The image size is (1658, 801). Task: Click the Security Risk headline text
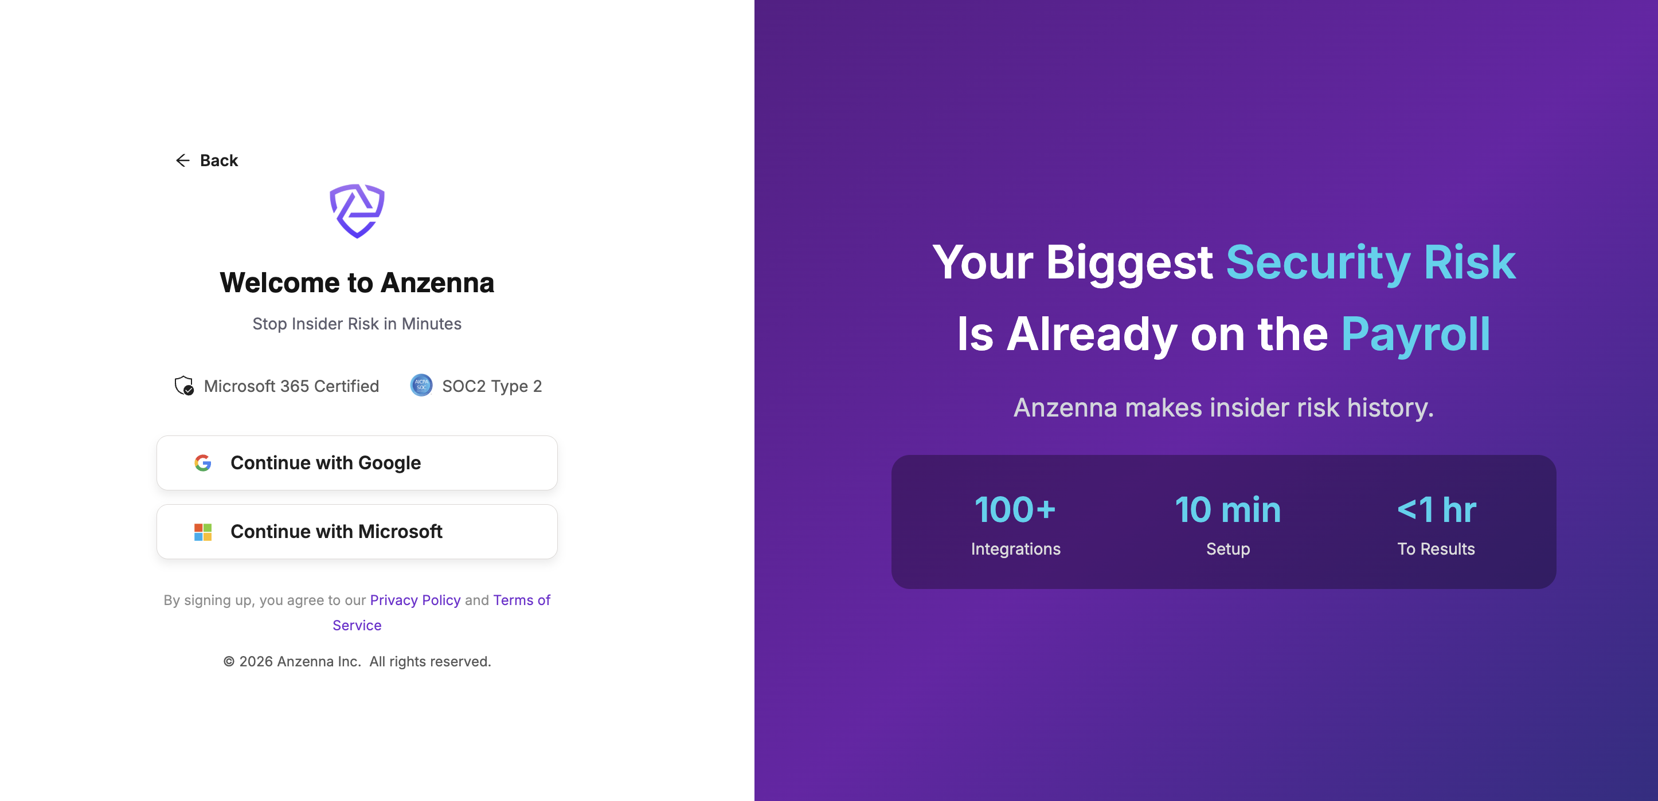pos(1370,262)
